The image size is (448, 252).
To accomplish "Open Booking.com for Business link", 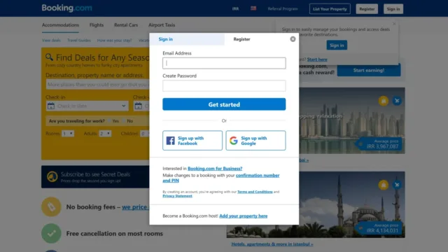I will coord(215,169).
